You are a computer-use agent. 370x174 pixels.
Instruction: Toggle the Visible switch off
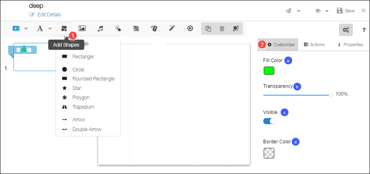(269, 121)
